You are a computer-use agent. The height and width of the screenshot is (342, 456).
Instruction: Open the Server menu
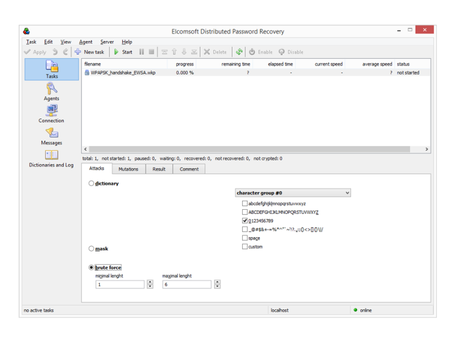(107, 42)
